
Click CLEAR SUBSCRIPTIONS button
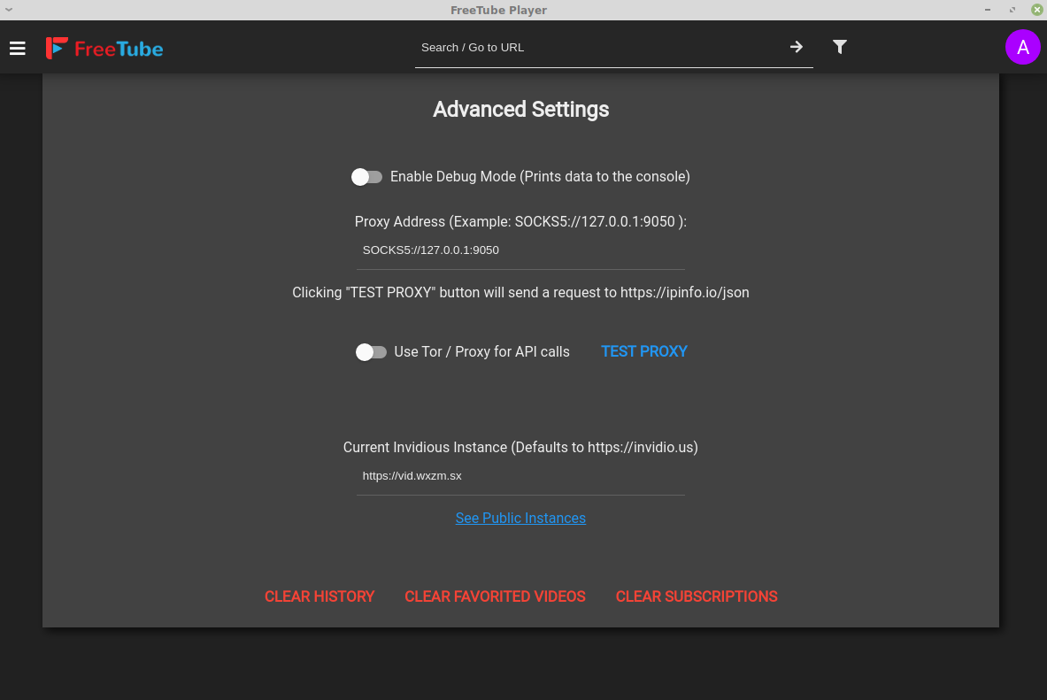tap(697, 596)
